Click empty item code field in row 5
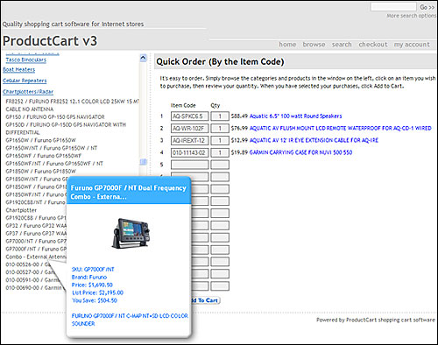This screenshot has width=438, height=345. coord(190,165)
